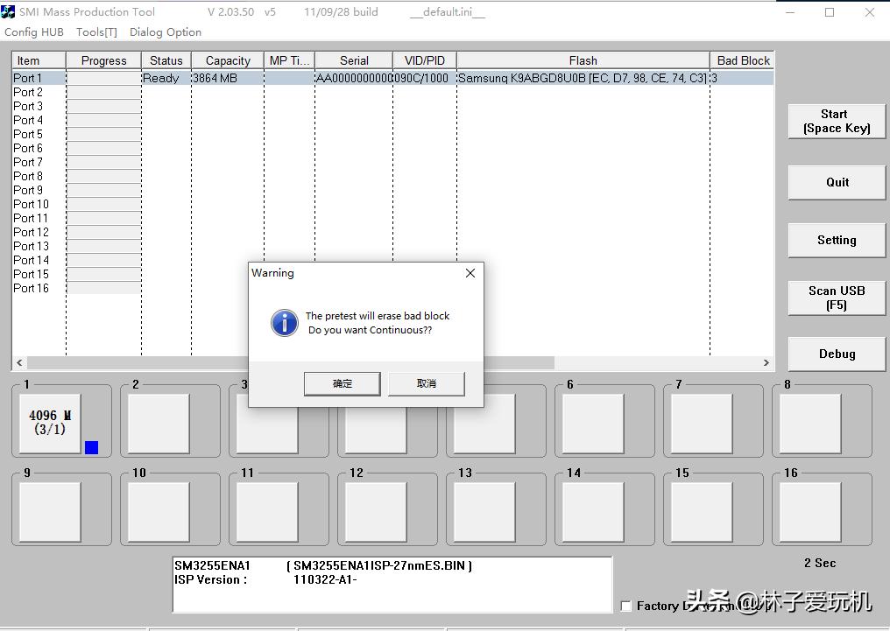Click the blue info icon in Warning dialog

click(x=285, y=323)
